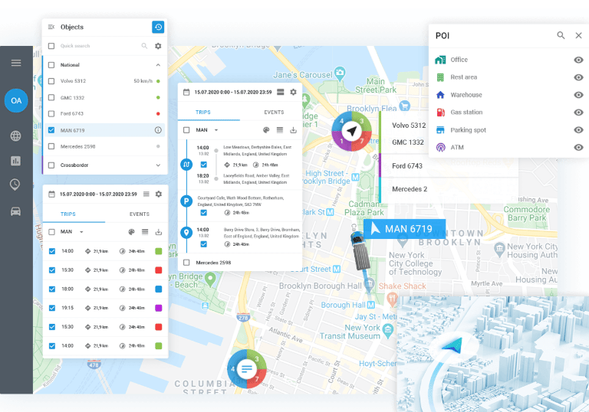Viewport: 589px width, 412px height.
Task: Hide Parking spot POIs with the eye icon
Action: coord(578,130)
